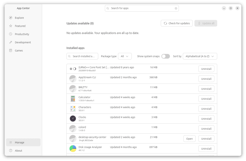
Task: Open the About page
Action: click(19, 150)
